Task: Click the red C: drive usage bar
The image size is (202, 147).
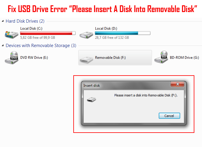Action: tap(48, 33)
